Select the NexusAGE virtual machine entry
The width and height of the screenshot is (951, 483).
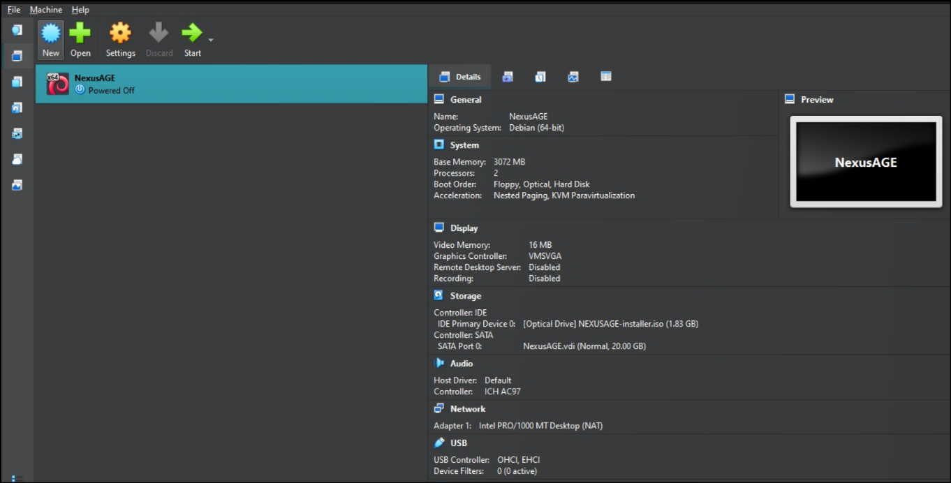tap(231, 84)
